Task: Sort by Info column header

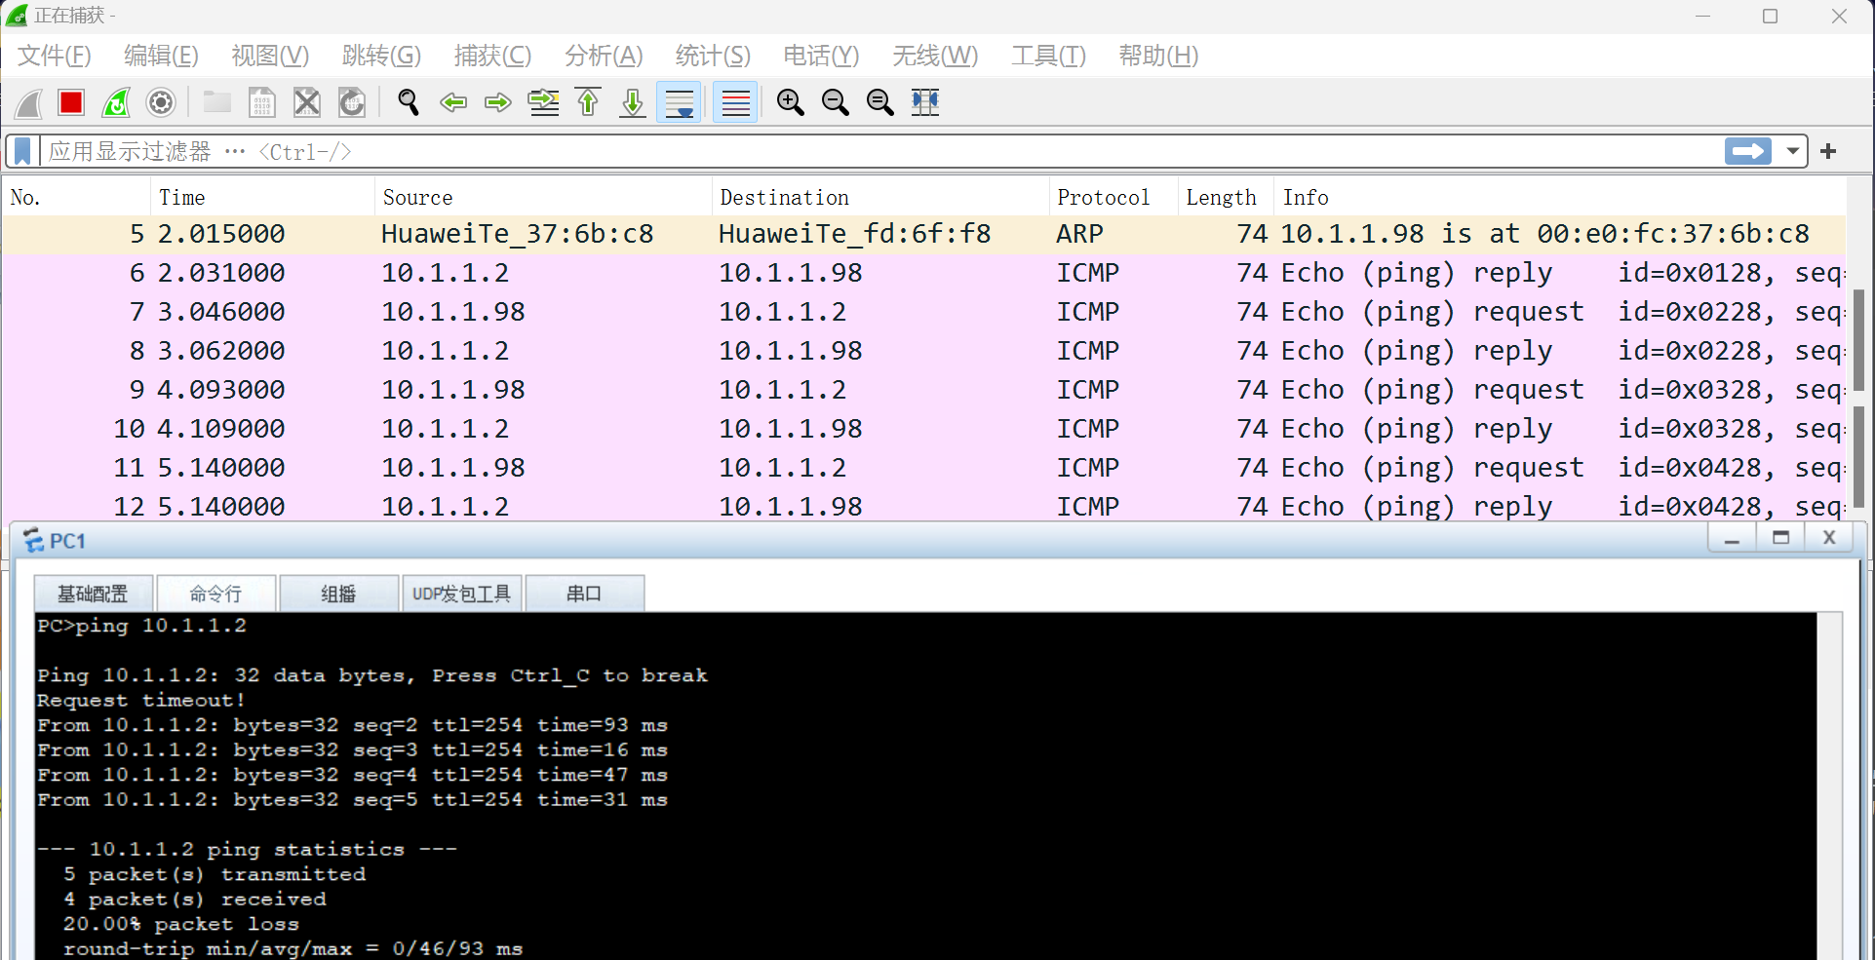Action: point(1560,197)
